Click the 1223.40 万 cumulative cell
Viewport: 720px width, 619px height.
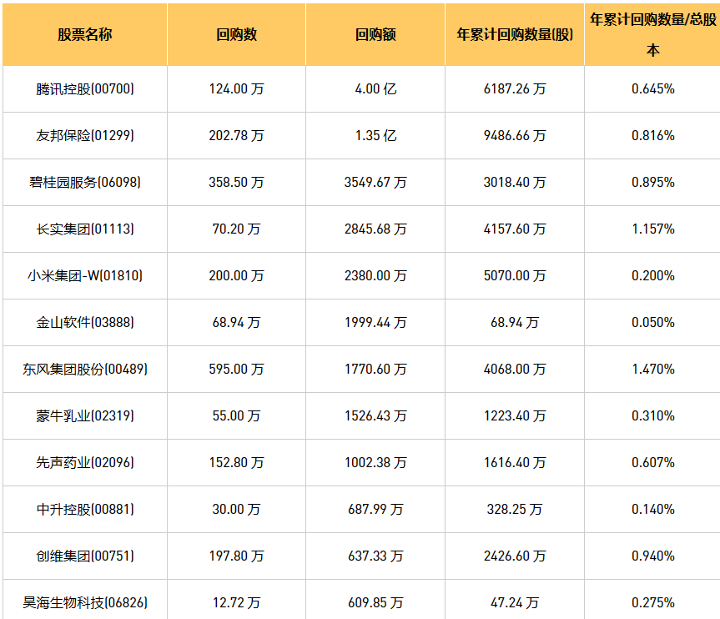coord(514,416)
